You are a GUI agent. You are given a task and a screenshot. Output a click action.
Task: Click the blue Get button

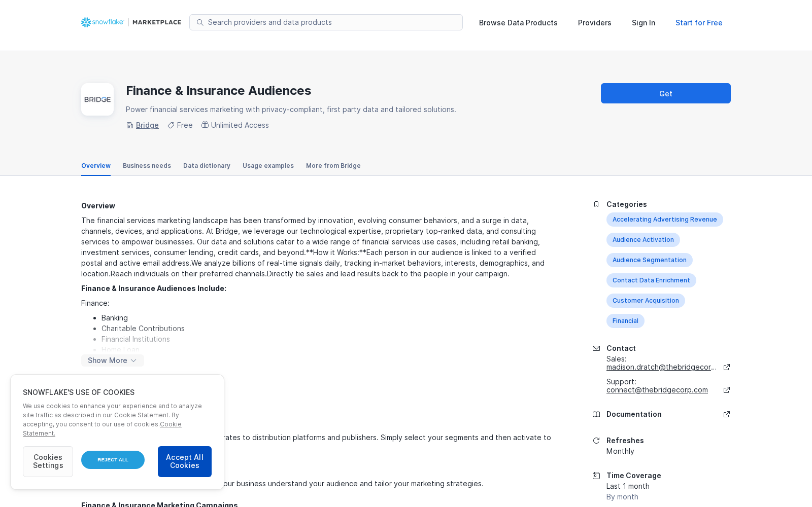pos(666,93)
